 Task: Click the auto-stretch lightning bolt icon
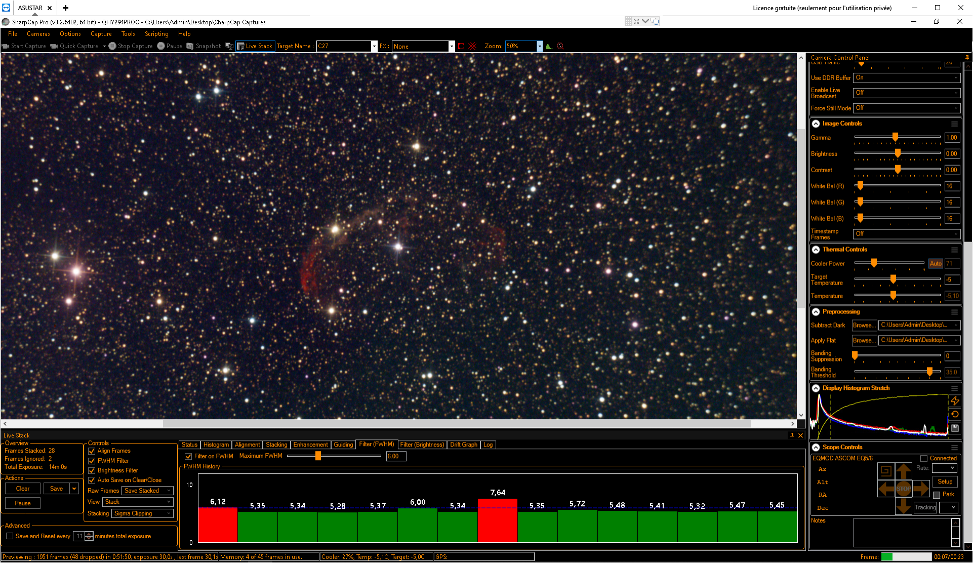point(955,401)
